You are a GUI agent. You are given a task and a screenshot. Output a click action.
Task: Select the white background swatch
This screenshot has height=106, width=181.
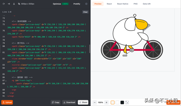pos(117,102)
